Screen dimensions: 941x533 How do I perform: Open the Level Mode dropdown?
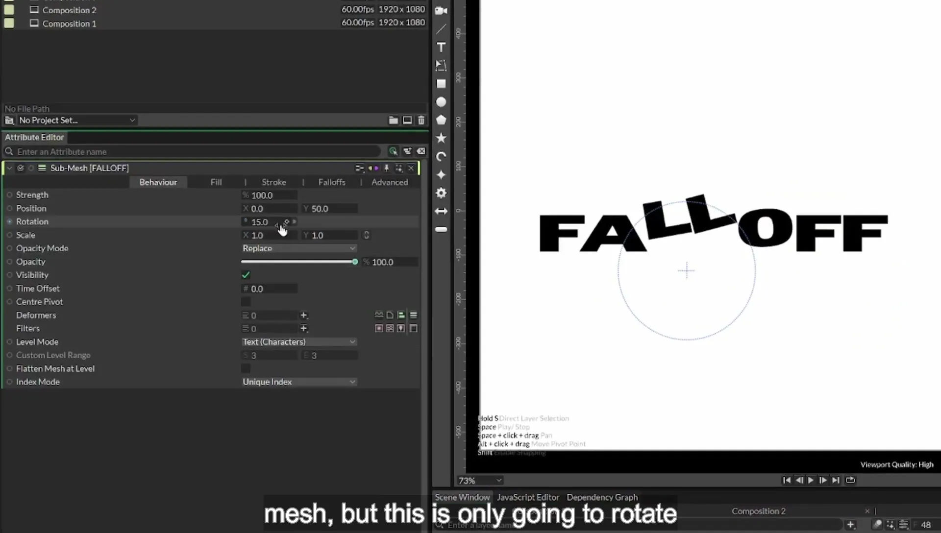click(298, 342)
